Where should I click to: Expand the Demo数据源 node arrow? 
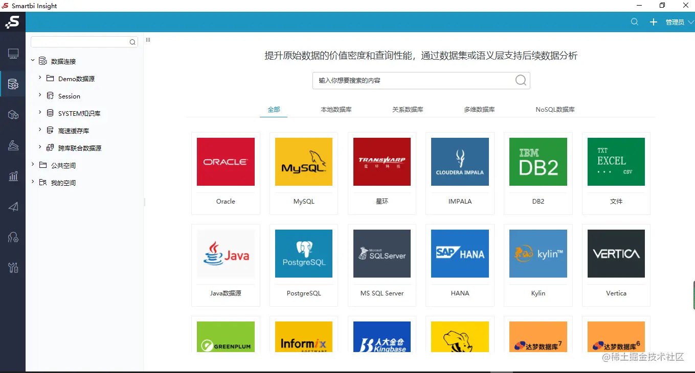40,78
